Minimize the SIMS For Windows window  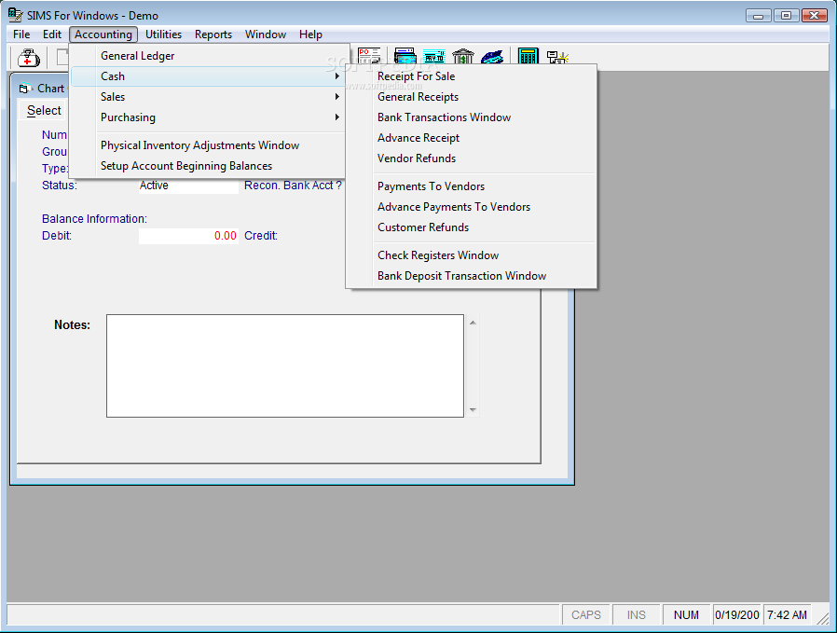pyautogui.click(x=758, y=16)
